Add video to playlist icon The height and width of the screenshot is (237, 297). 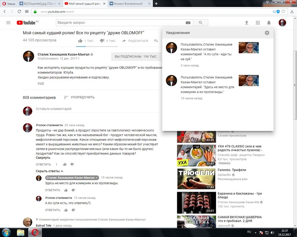pyautogui.click(x=156, y=41)
